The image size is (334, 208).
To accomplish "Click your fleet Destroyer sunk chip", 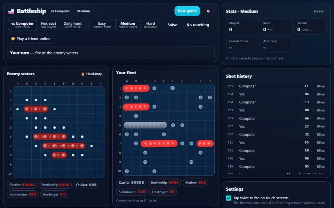I will tap(163, 192).
